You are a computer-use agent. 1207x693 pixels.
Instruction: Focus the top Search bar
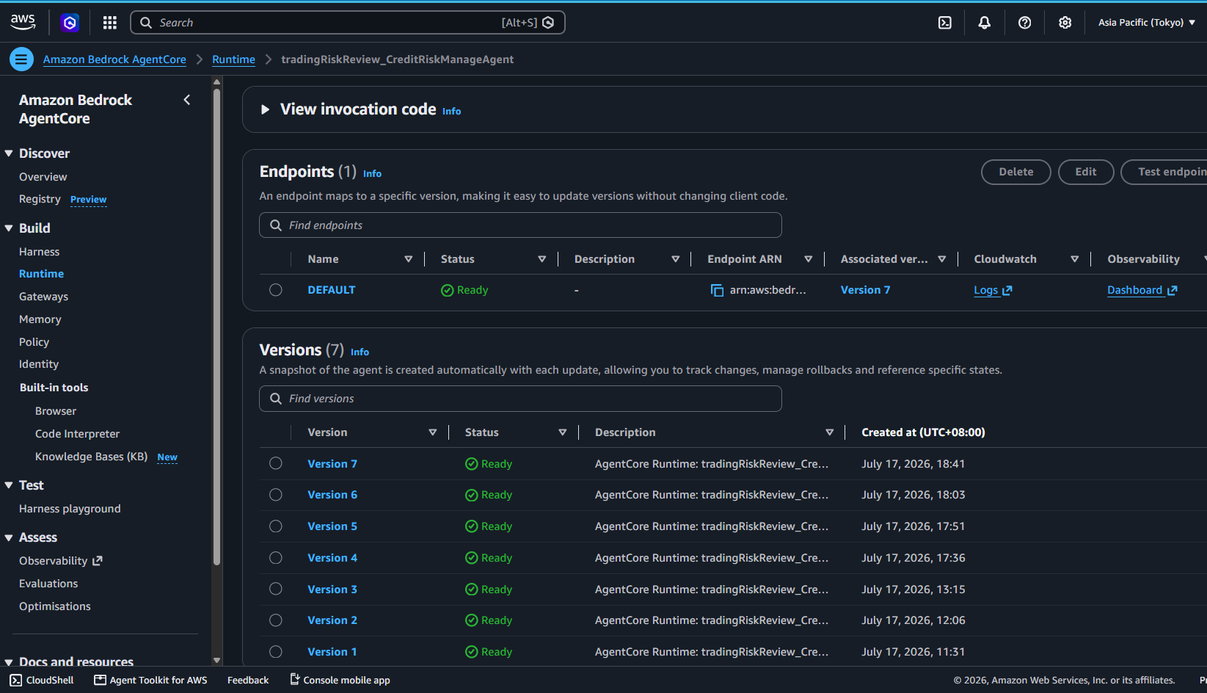coord(347,23)
